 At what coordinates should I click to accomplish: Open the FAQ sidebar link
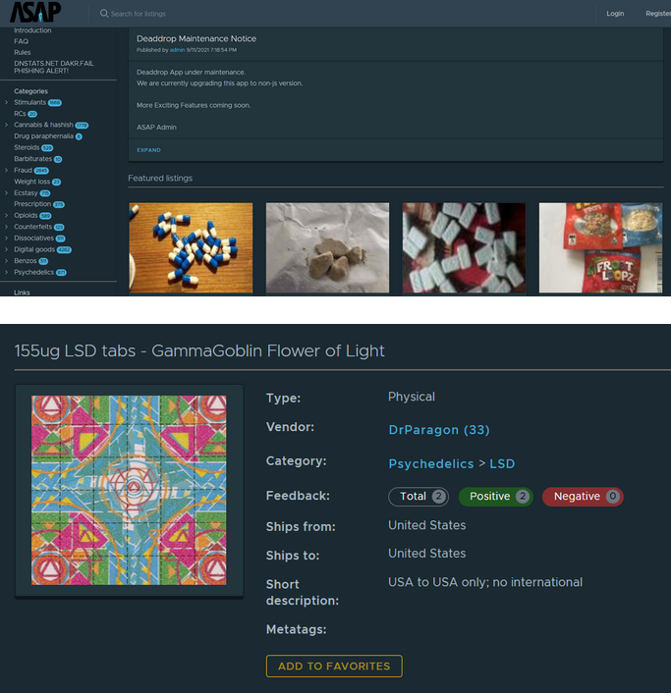[21, 41]
